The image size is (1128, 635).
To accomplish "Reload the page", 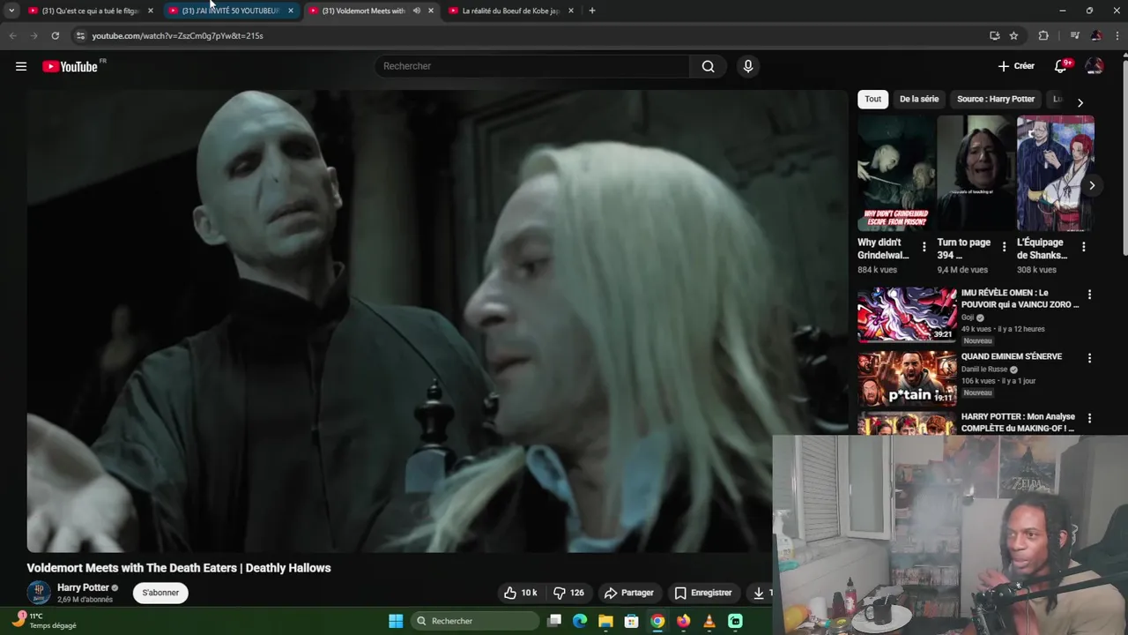I will coord(55,35).
